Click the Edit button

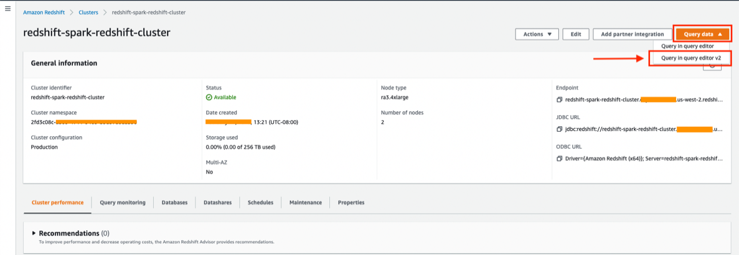pos(576,34)
